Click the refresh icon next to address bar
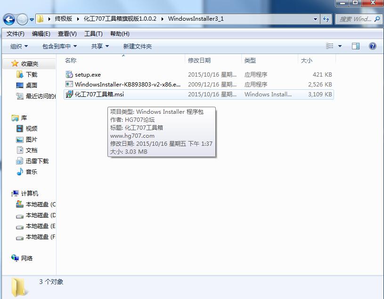 [x=327, y=19]
